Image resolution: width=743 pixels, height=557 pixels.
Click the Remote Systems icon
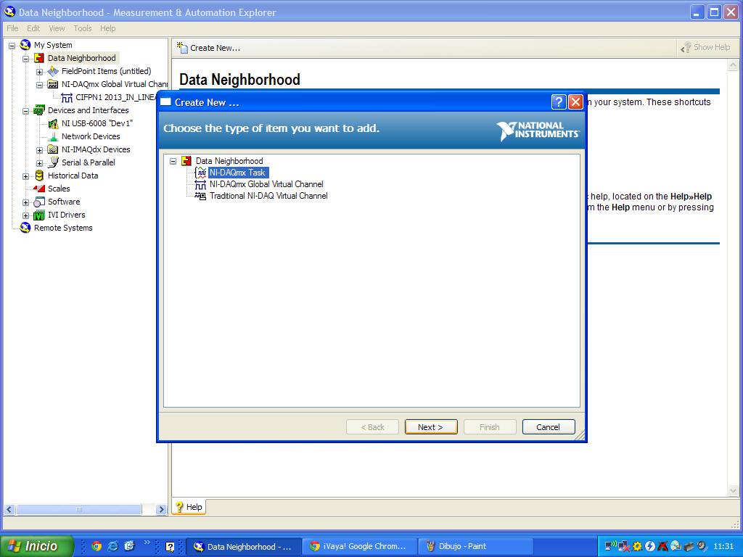click(x=25, y=228)
